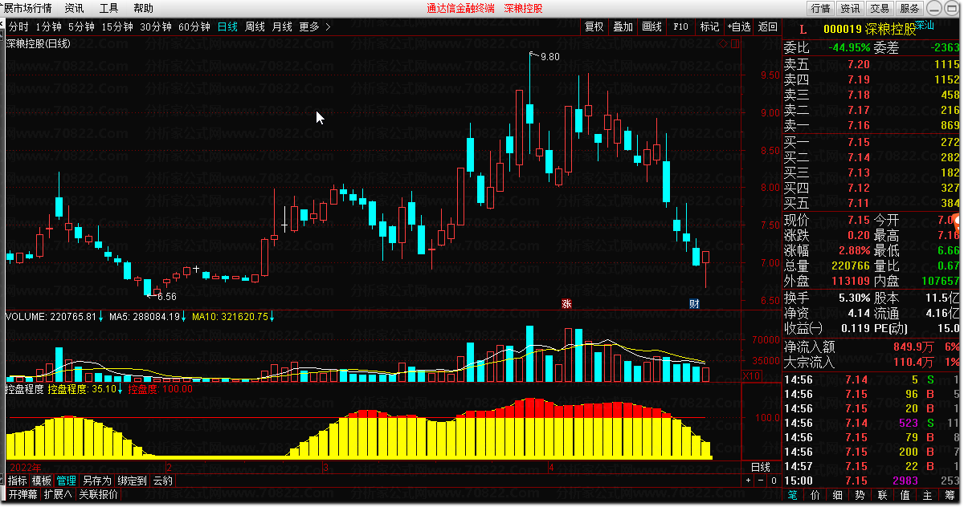Expand the 扩展∧ panel
This screenshot has height=507, width=964.
click(57, 494)
